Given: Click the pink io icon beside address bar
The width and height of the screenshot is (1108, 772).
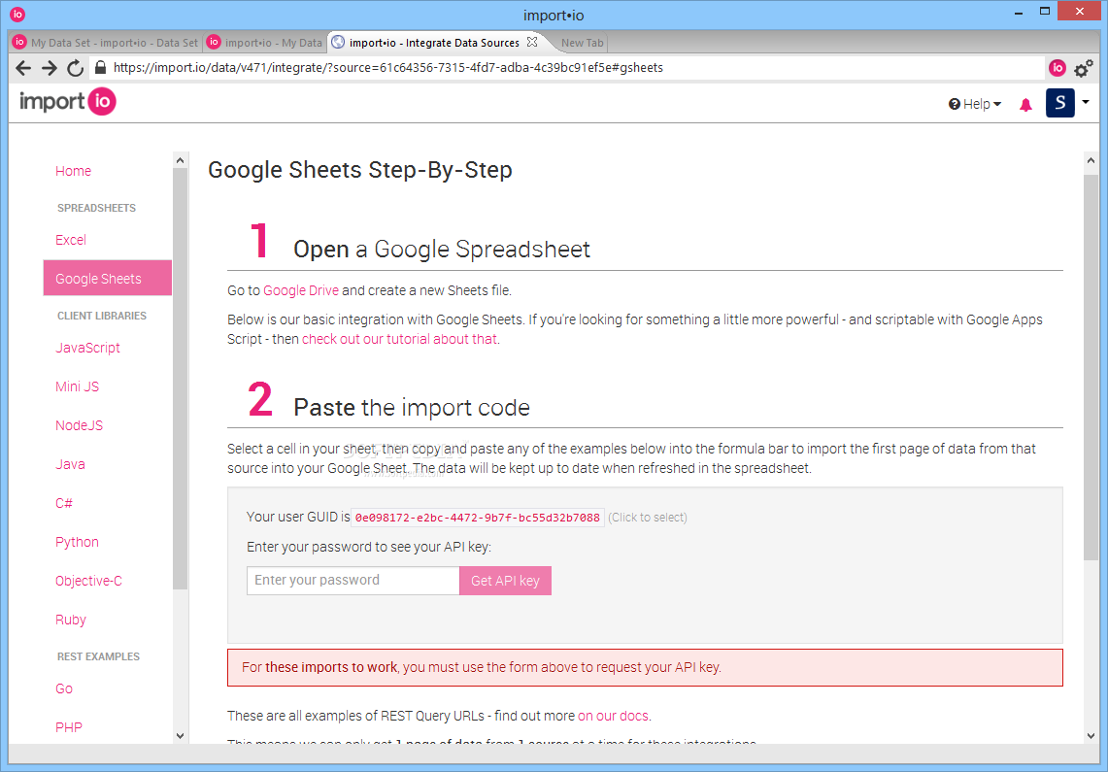Looking at the screenshot, I should (1058, 68).
